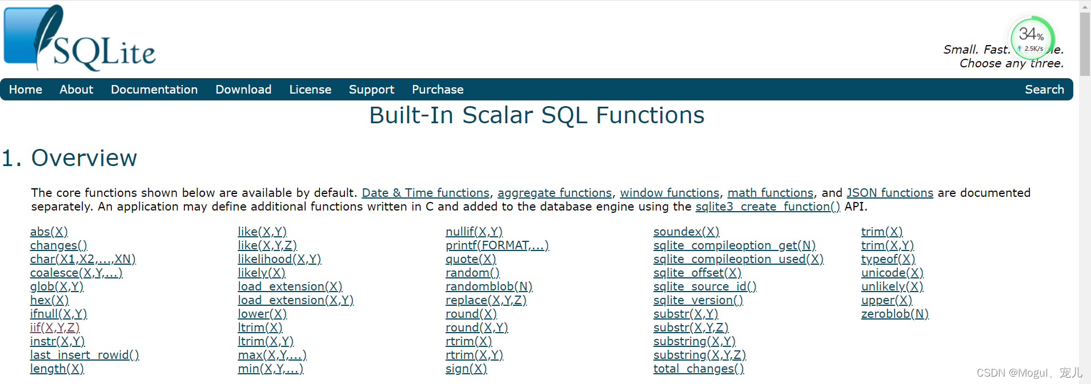
Task: Select the License menu item
Action: tap(310, 90)
